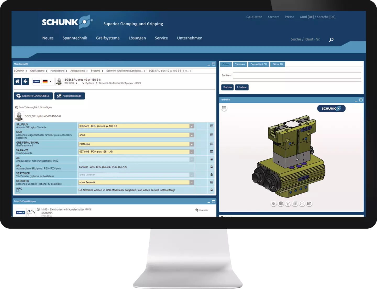
Task: Click the wireframe cylinder icon below the 3D model
Action: pos(302,203)
